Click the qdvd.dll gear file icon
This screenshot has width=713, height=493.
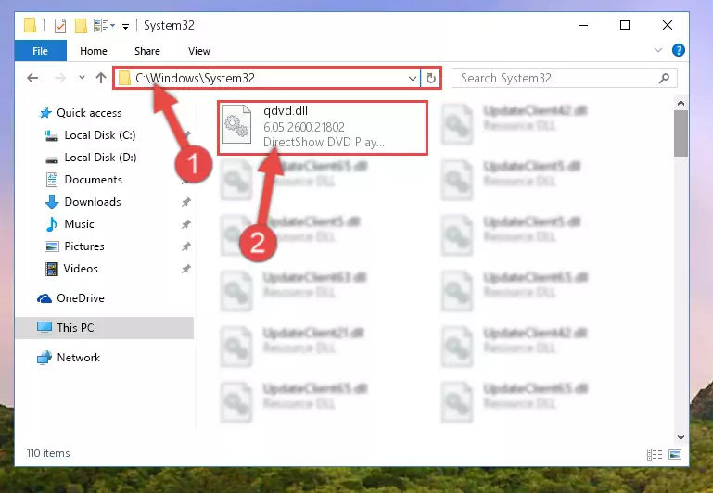(x=236, y=124)
